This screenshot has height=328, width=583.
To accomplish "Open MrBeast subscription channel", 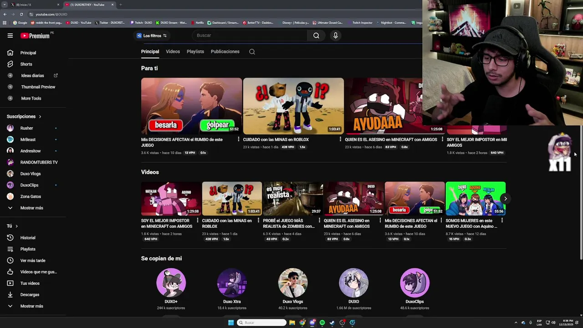I will (32, 139).
